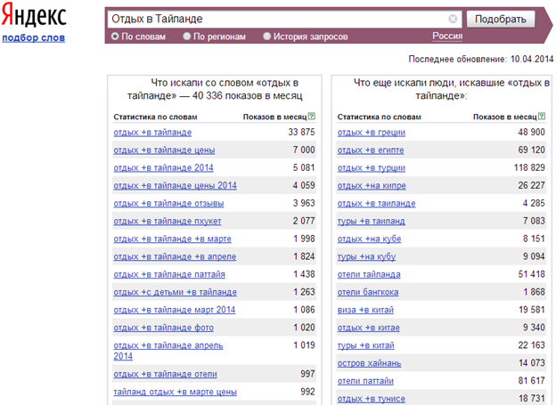
Task: Select the По регионам radio button
Action: 187,36
